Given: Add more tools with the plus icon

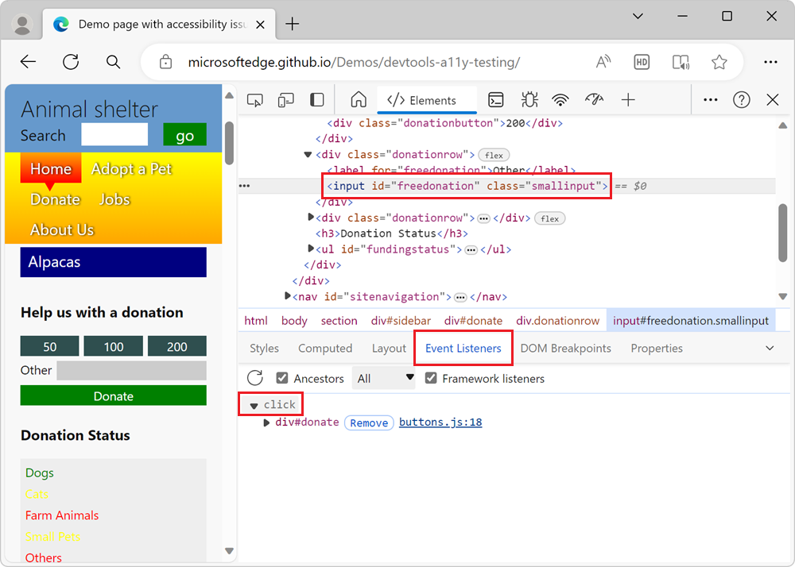Looking at the screenshot, I should click(x=628, y=99).
